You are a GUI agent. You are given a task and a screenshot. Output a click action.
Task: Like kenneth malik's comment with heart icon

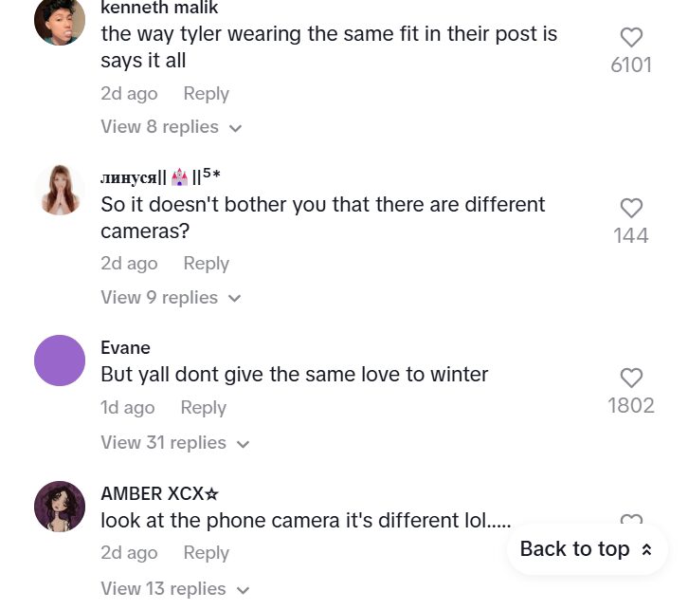coord(631,38)
